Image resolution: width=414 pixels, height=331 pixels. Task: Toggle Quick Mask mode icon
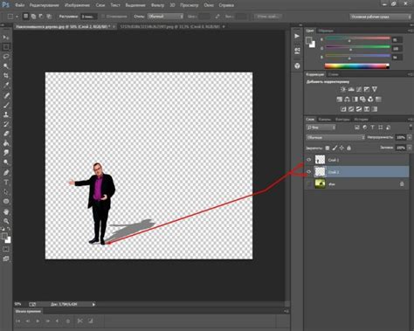pyautogui.click(x=6, y=250)
